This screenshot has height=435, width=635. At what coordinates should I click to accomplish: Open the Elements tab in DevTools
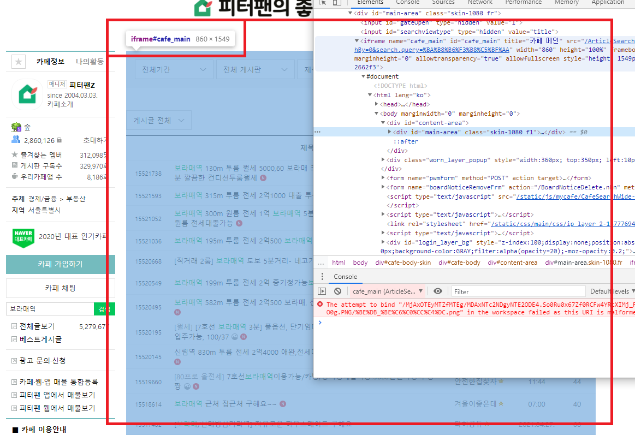[370, 2]
